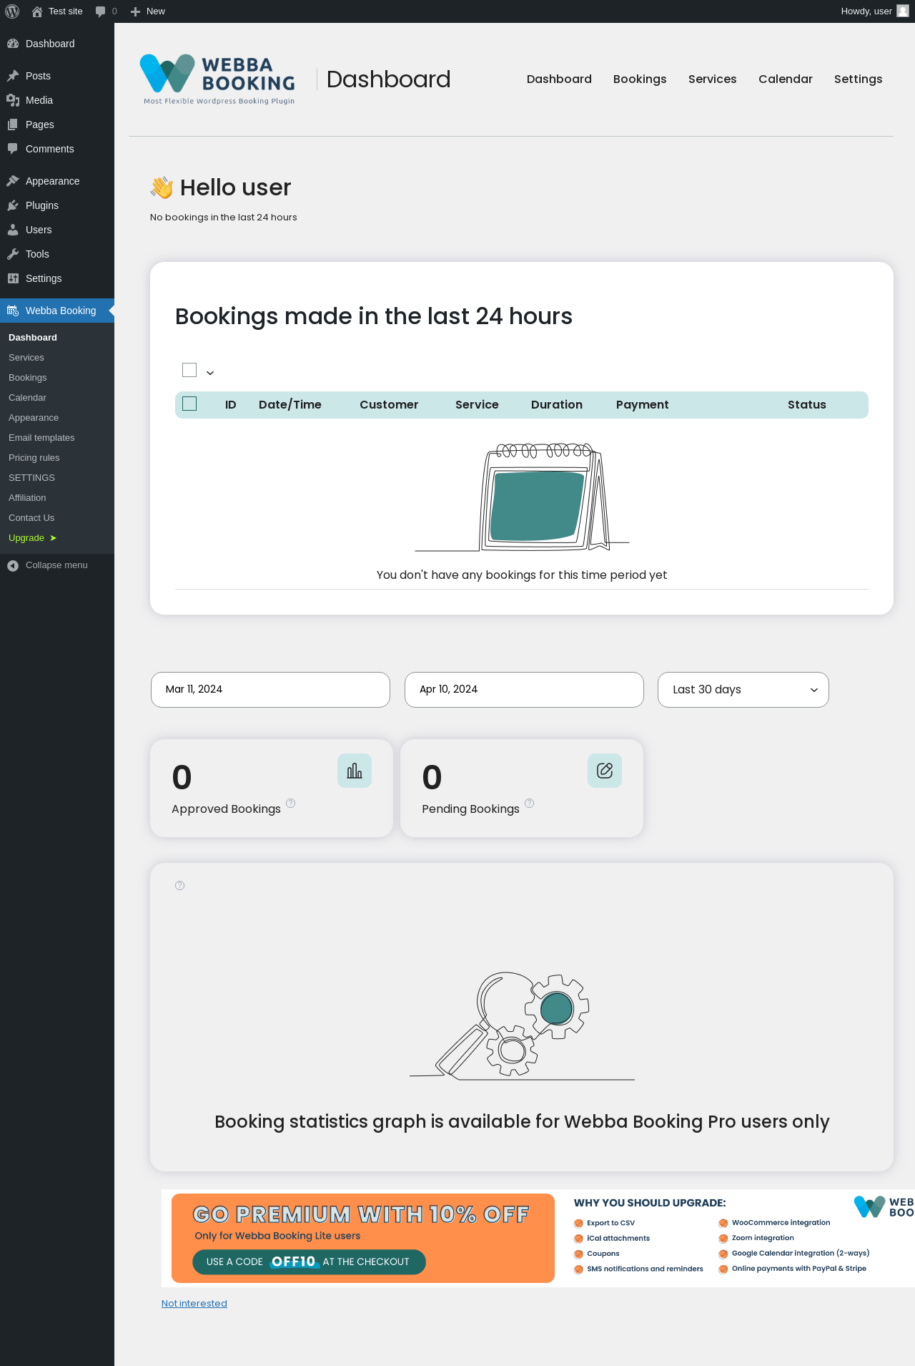Expand the bulk actions chevron
The height and width of the screenshot is (1366, 915).
click(210, 373)
